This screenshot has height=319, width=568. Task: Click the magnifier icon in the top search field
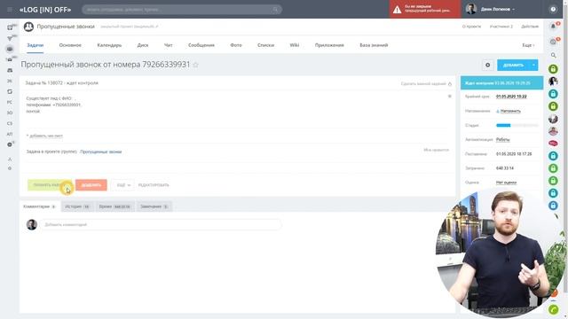coord(276,10)
